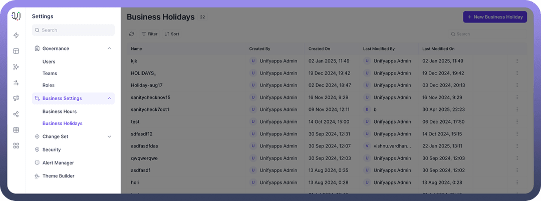Open the Filter options

point(149,34)
